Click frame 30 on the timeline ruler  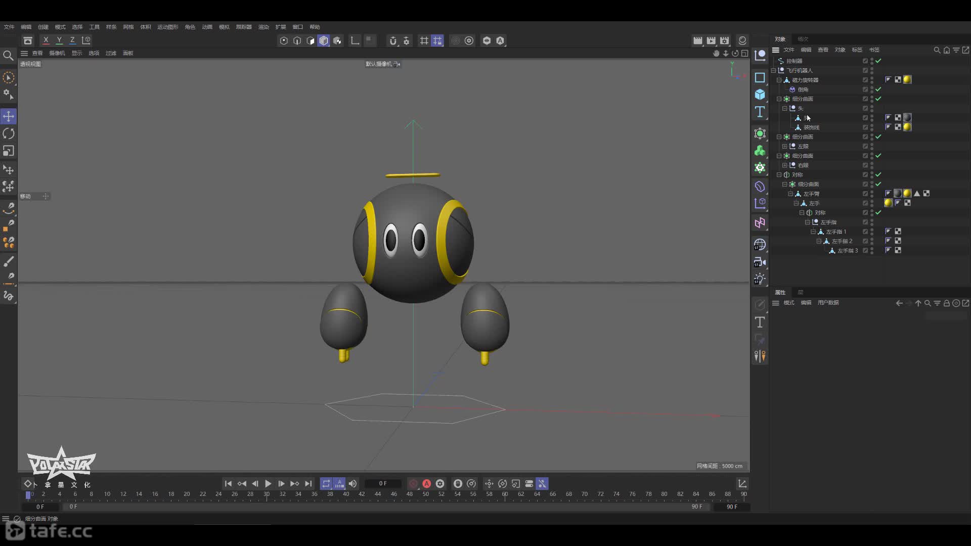267,494
